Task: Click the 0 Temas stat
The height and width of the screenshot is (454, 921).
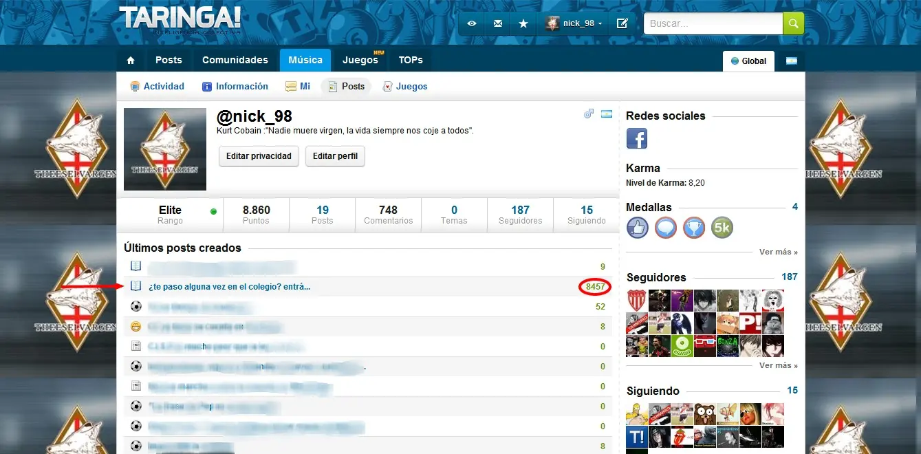Action: pyautogui.click(x=454, y=215)
